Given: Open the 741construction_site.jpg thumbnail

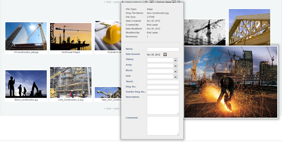Looking at the screenshot, I should [x=26, y=36].
